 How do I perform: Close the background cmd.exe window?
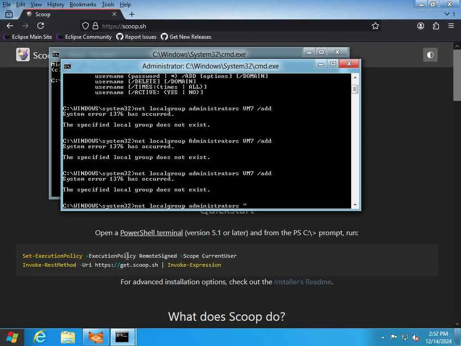pos(338,52)
